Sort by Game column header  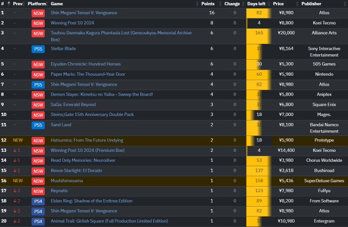point(57,4)
